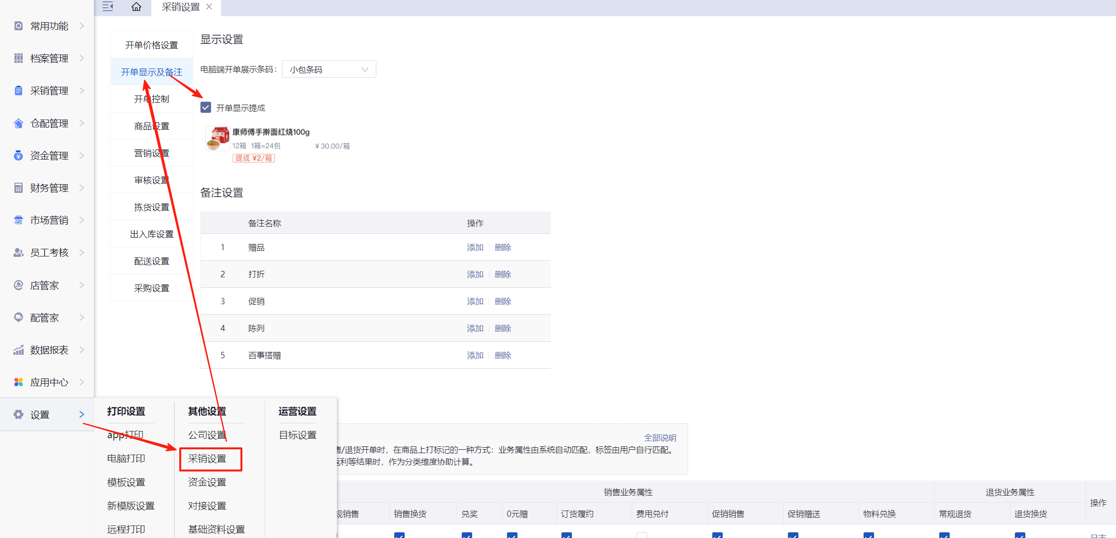1116x538 pixels.
Task: Toggle the 销售换货 checkbox at bottom
Action: (x=399, y=535)
